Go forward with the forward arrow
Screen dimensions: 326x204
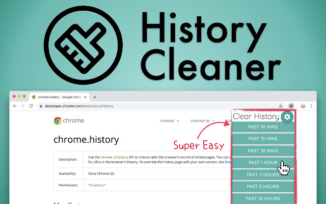coord(23,106)
